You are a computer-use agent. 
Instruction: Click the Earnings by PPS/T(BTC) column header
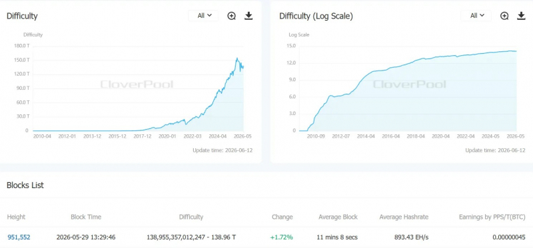tap(492, 217)
